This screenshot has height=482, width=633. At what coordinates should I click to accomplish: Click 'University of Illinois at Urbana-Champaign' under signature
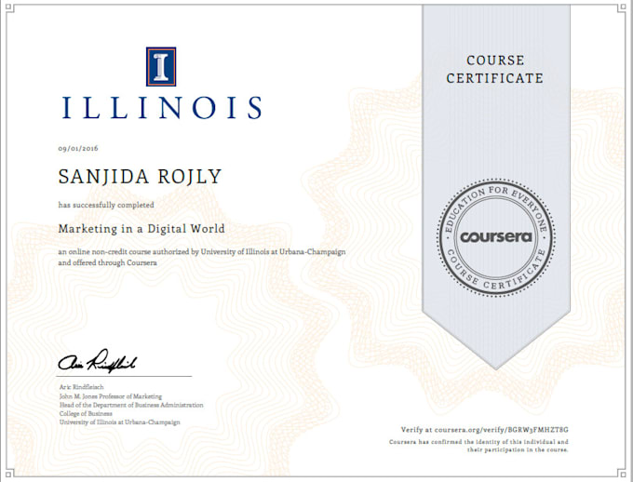click(x=119, y=422)
